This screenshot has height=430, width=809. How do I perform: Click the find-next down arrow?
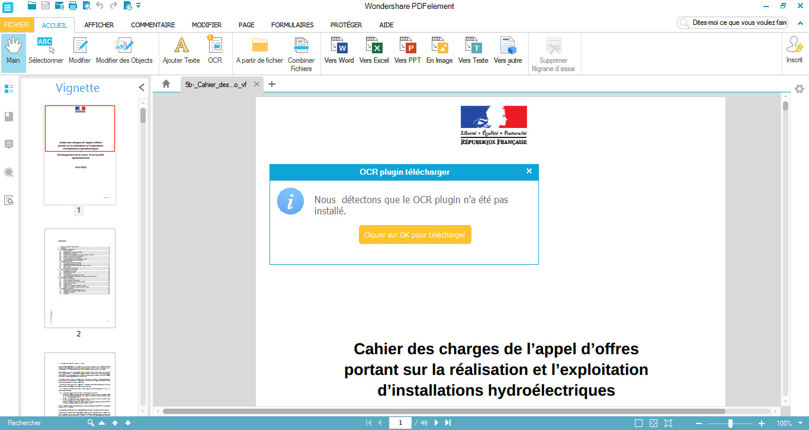127,423
